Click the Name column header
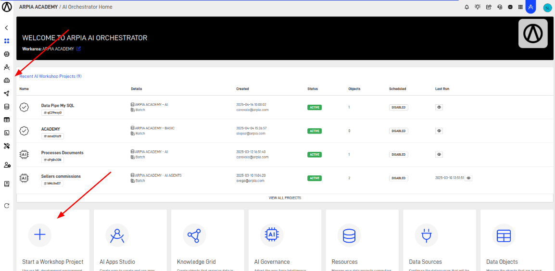This screenshot has height=271, width=555. tap(24, 89)
